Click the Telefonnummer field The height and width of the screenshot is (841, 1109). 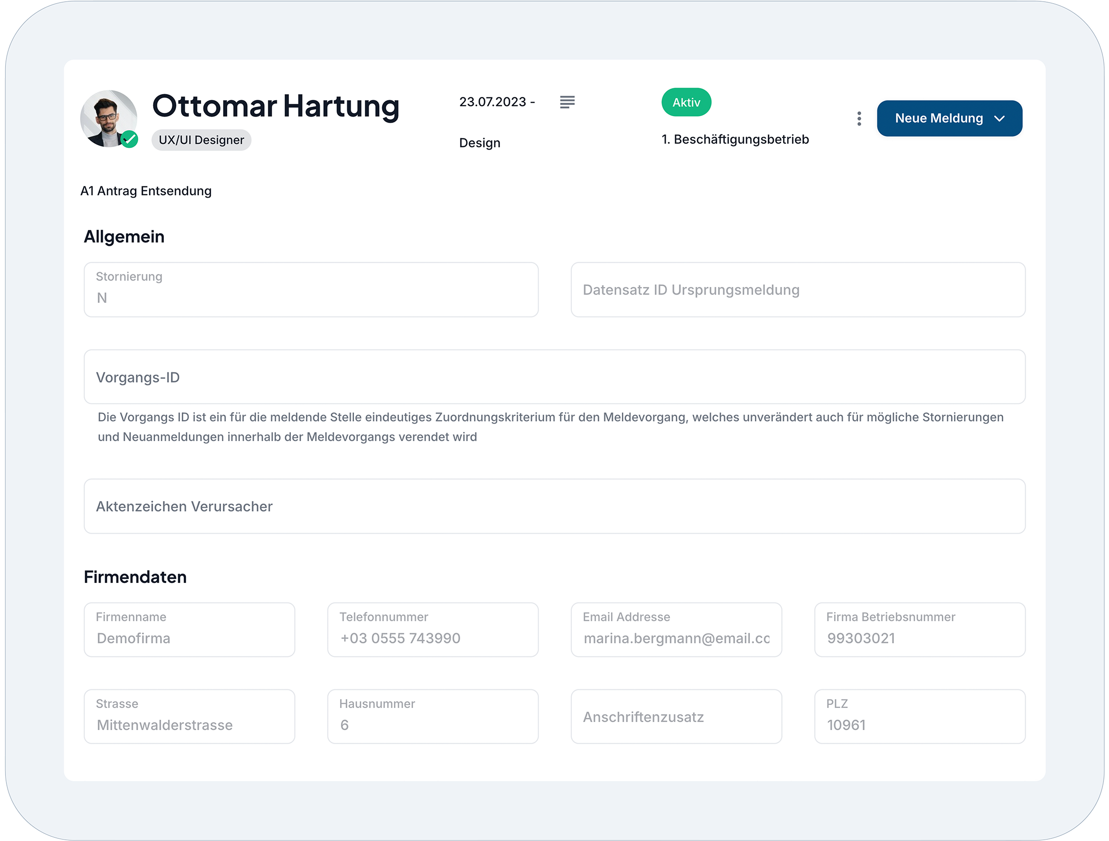(433, 629)
